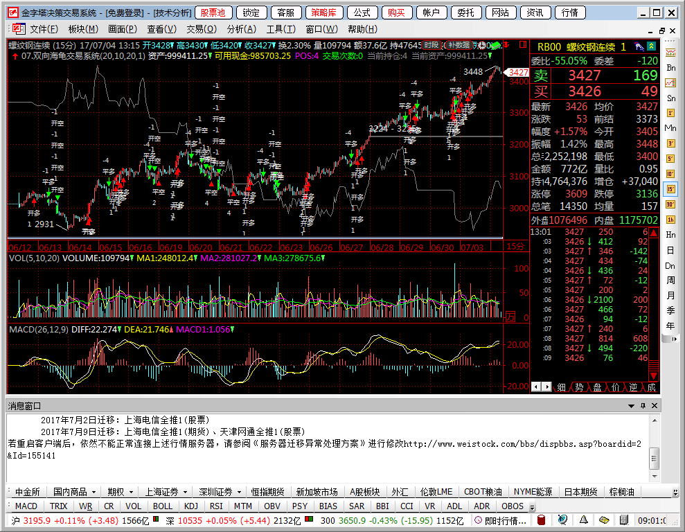Expand market tabs overflow after 棕榈油
Image resolution: width=685 pixels, height=532 pixels.
click(675, 493)
